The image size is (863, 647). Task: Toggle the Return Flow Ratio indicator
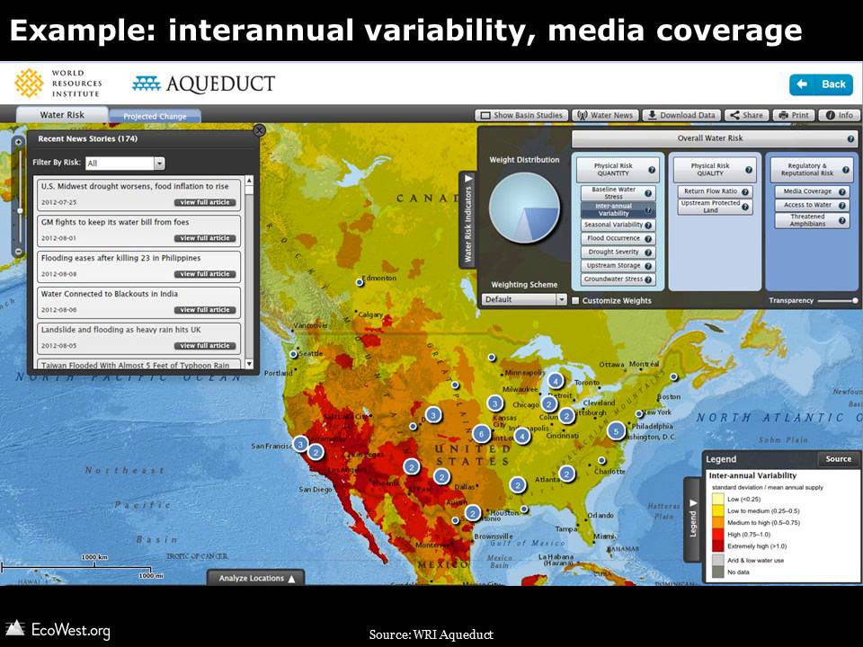coord(715,191)
